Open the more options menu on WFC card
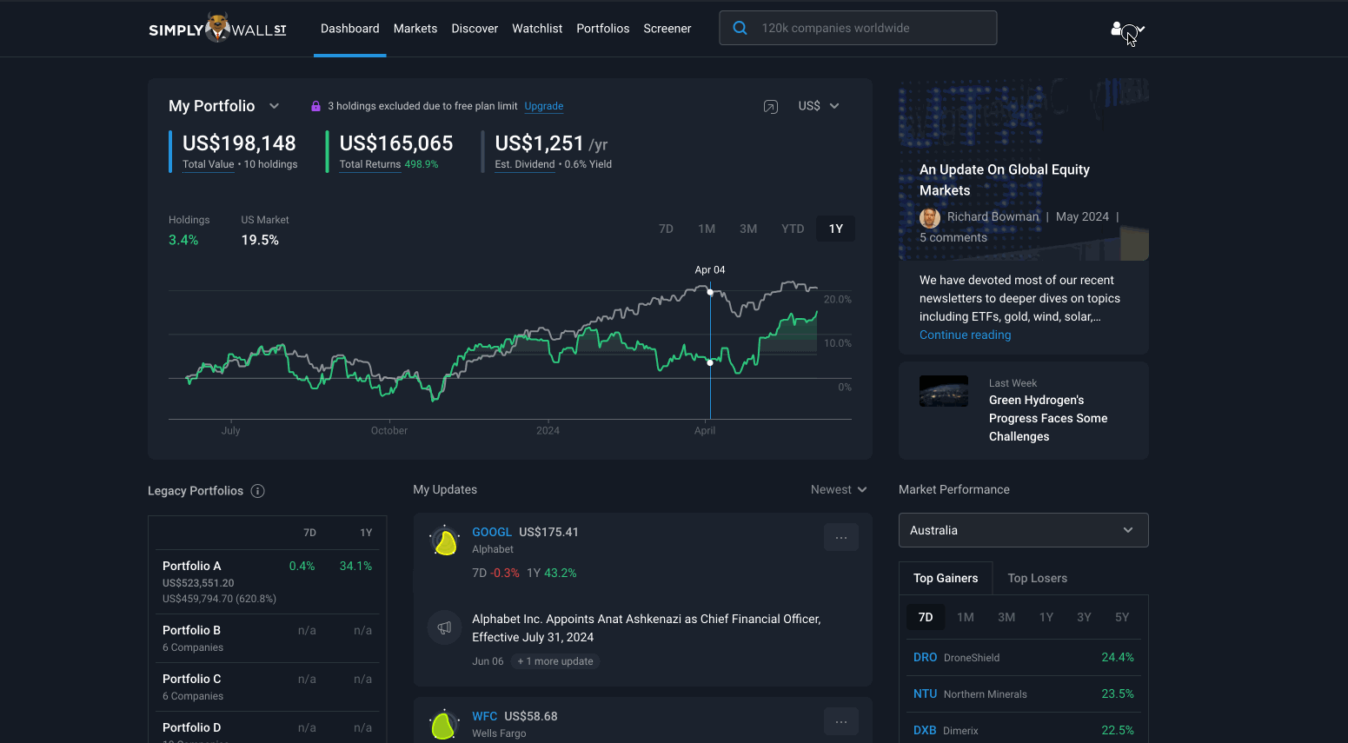 tap(840, 721)
